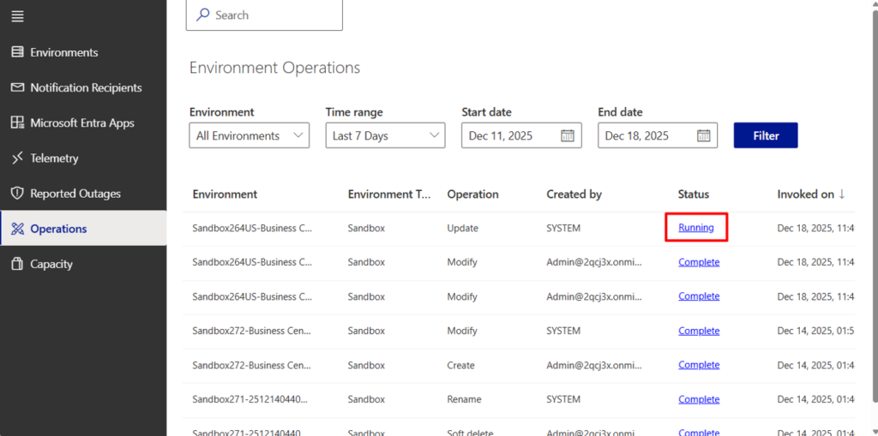Click the Capacity sidebar icon

17,264
